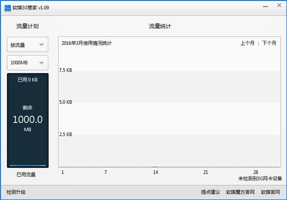Click the day 7 axis label
This screenshot has width=287, height=200.
coord(106,172)
